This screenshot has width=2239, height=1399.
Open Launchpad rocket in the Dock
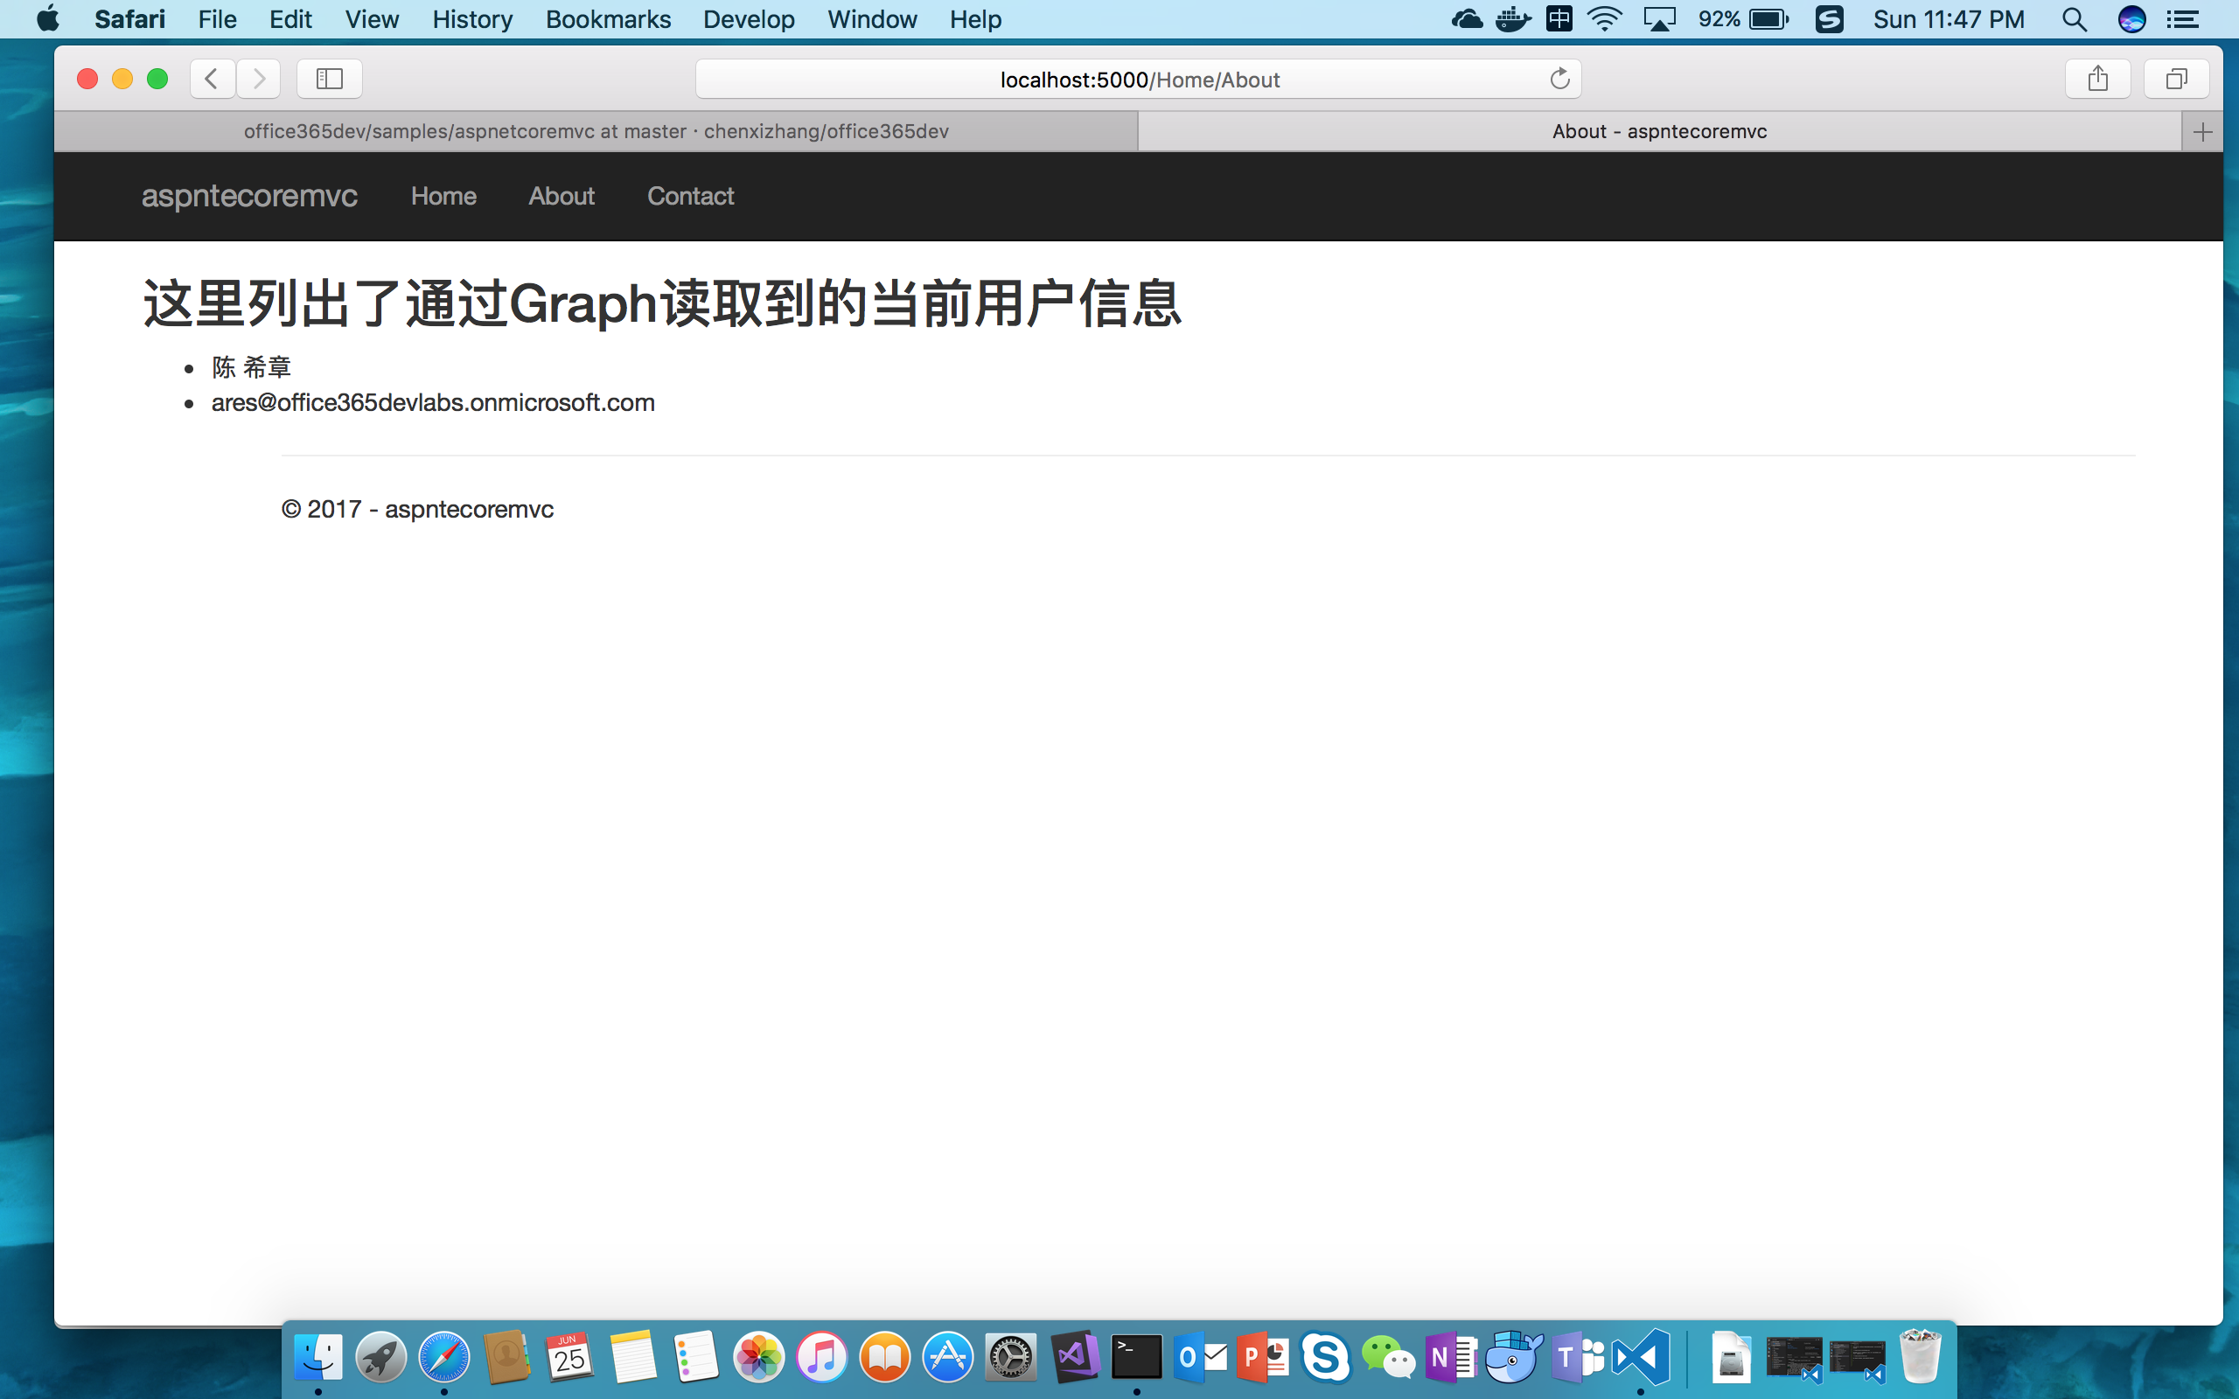(380, 1357)
